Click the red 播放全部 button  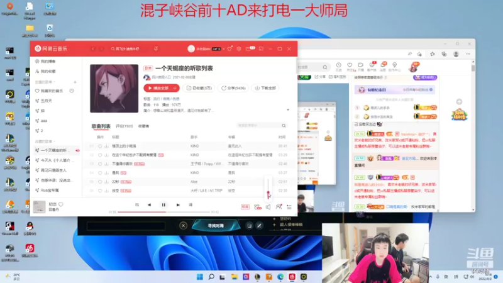tap(158, 88)
